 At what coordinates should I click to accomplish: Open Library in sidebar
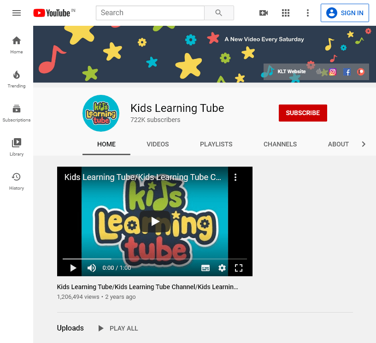(17, 147)
